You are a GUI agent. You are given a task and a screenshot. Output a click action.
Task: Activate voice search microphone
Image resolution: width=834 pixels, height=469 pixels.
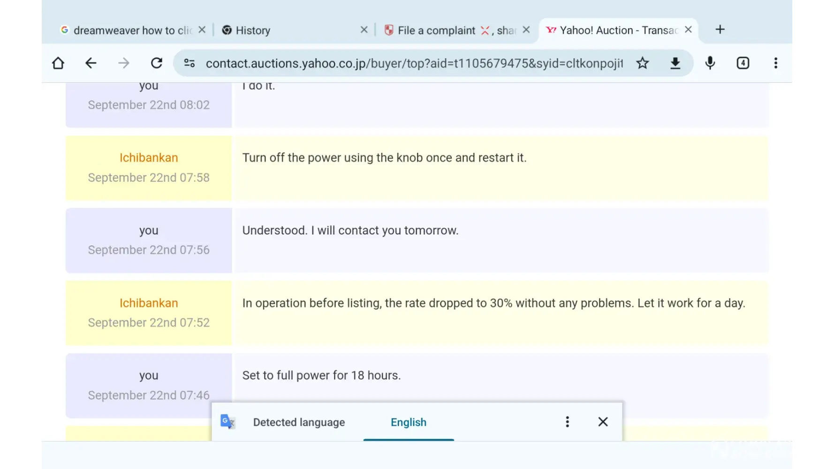point(710,63)
